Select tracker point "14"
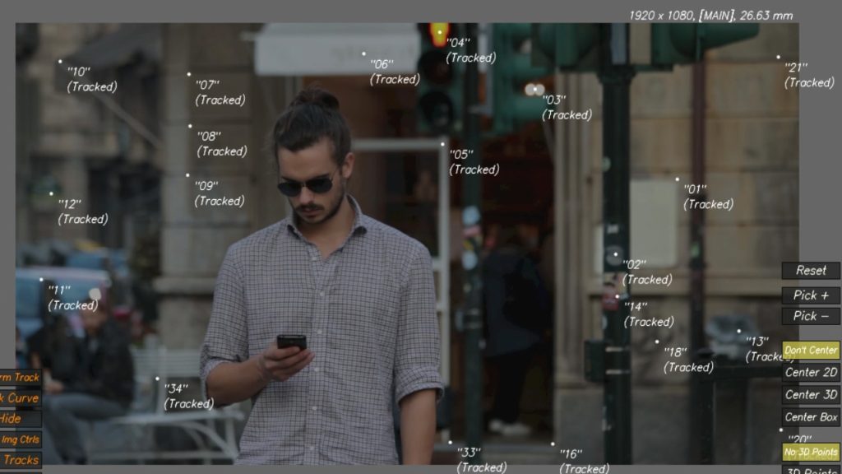This screenshot has width=842, height=474. pyautogui.click(x=618, y=296)
